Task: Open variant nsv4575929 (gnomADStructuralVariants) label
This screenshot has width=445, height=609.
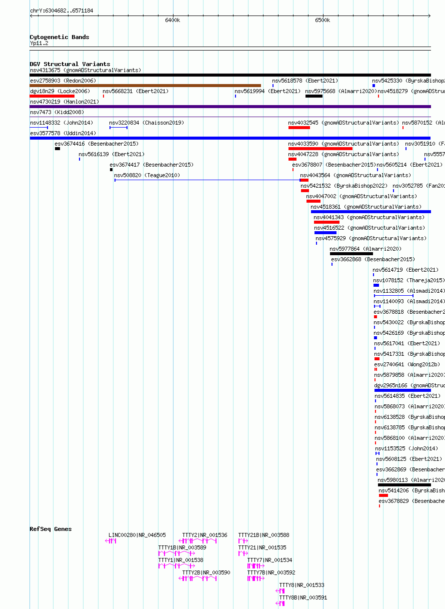Action: coord(371,238)
